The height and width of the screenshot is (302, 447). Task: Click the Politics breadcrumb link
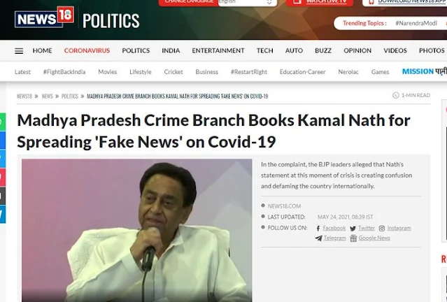tap(70, 96)
